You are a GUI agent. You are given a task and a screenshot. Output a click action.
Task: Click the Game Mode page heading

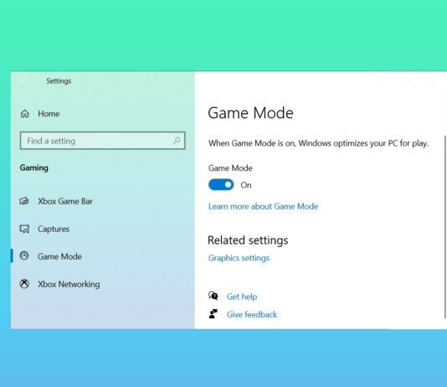click(250, 113)
